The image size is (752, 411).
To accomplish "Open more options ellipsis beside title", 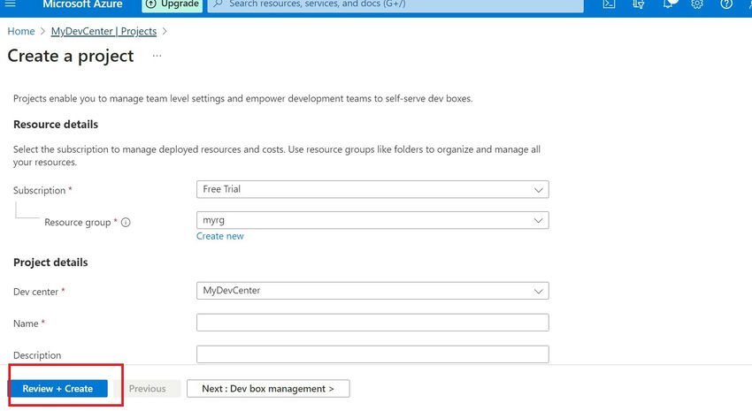I will [157, 56].
